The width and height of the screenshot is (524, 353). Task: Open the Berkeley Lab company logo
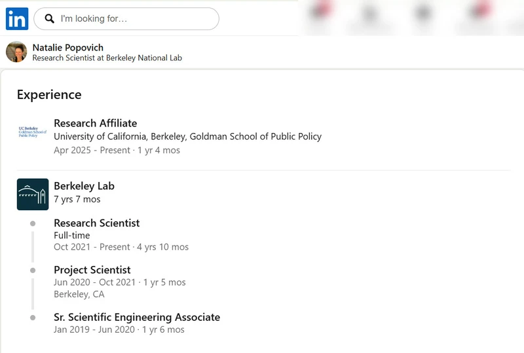(x=33, y=195)
